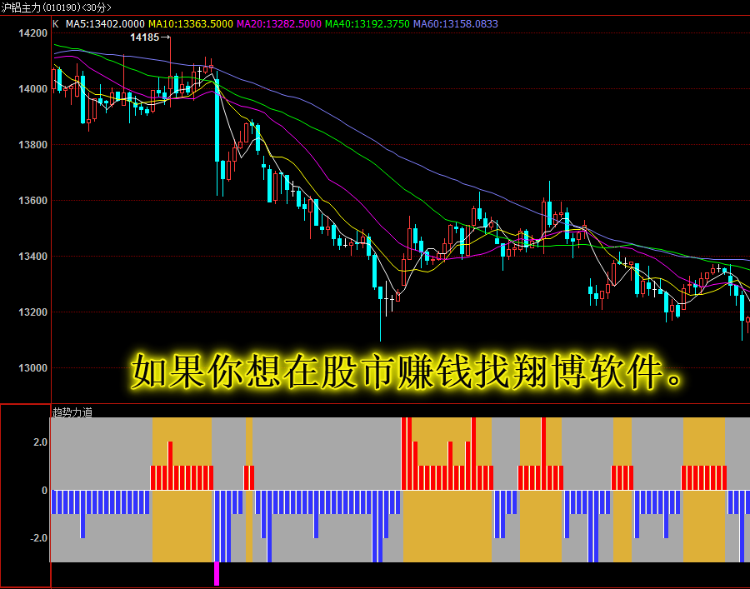The width and height of the screenshot is (750, 589).
Task: Click the 2.0 indicator axis label
Action: 40,442
